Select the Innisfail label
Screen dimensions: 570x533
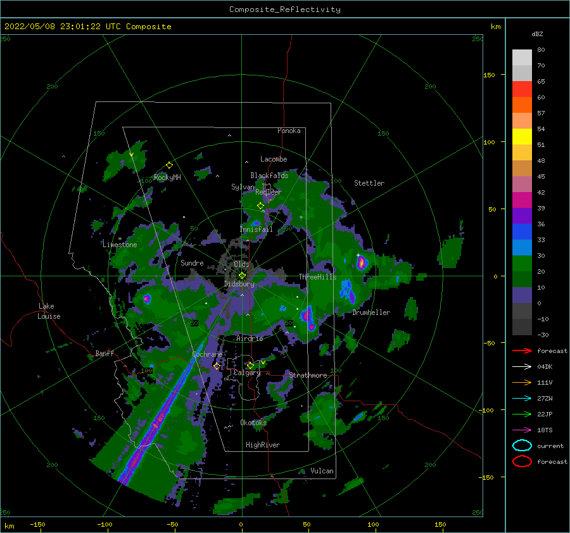[x=256, y=229]
